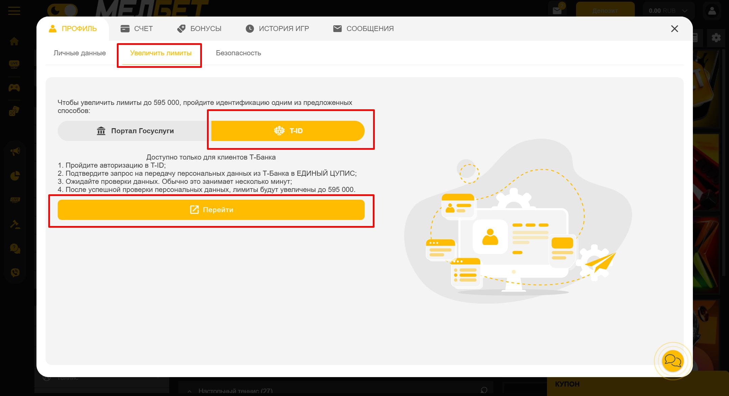
Task: Select the gamepad icon in sidebar
Action: point(14,88)
